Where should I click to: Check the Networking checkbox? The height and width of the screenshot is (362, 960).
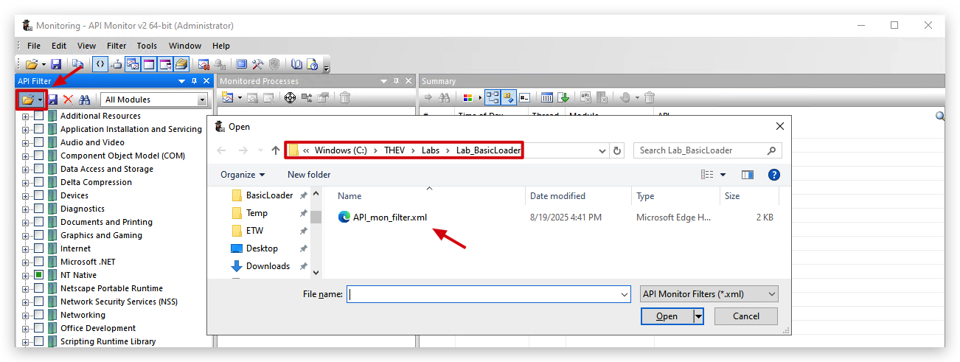pyautogui.click(x=38, y=315)
